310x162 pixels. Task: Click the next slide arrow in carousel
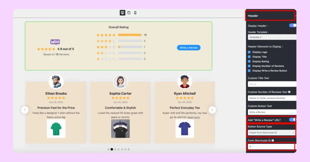click(x=213, y=110)
